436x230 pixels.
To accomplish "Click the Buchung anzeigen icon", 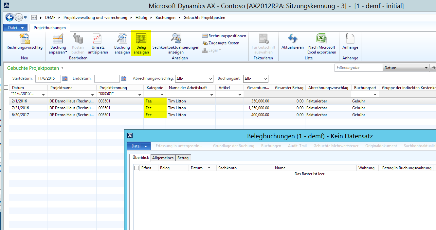I will 122,39.
